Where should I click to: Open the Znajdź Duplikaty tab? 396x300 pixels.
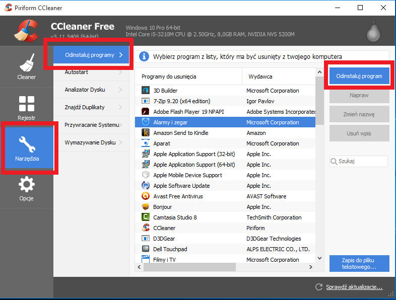(91, 107)
